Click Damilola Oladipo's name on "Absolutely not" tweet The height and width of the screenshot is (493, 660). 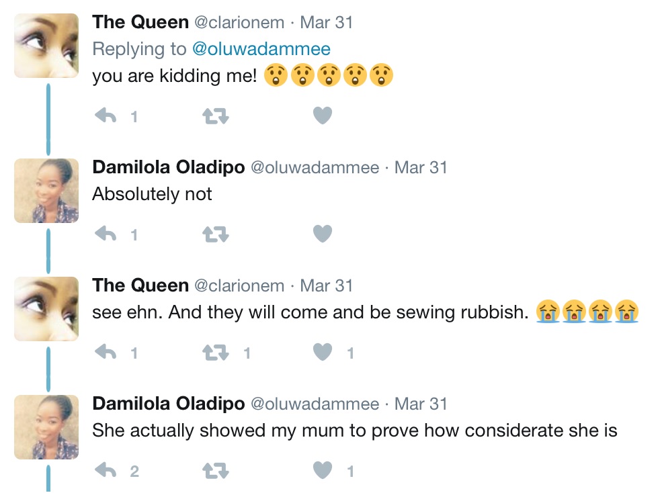pyautogui.click(x=168, y=167)
